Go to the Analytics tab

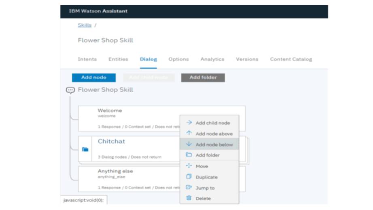(212, 59)
